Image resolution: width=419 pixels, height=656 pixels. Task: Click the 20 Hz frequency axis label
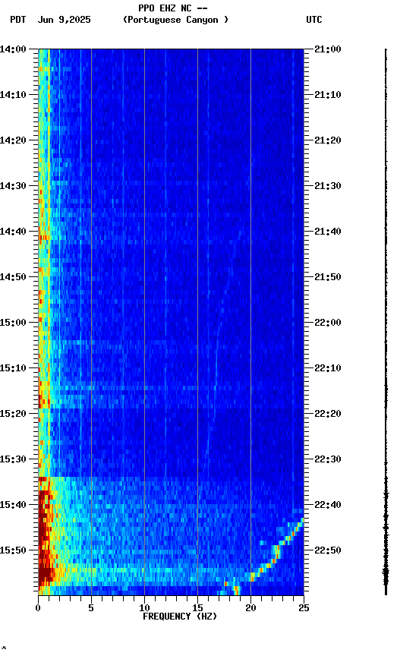[250, 608]
